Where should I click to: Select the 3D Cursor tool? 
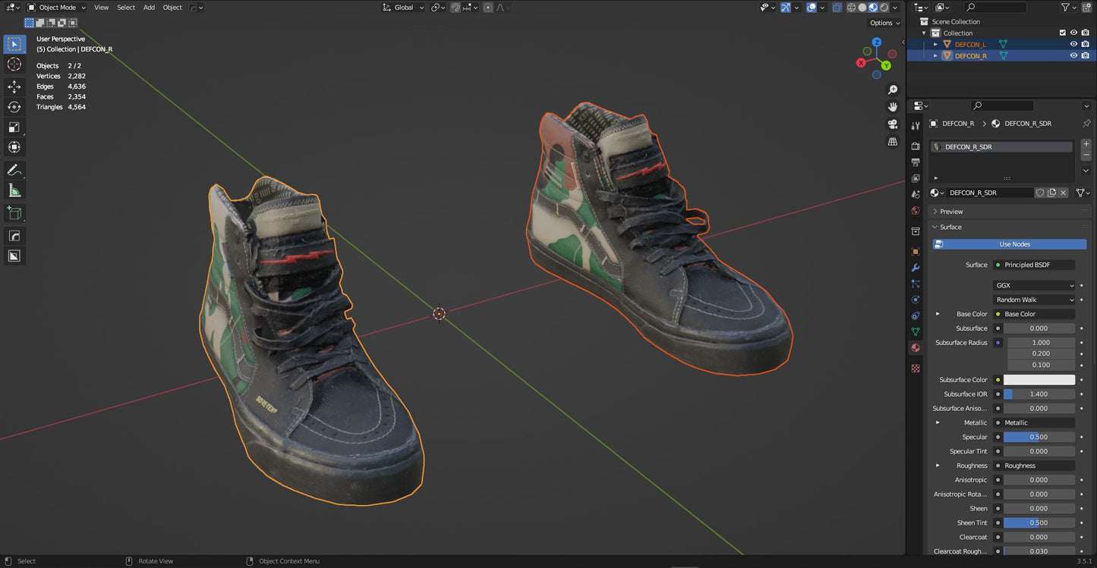point(14,64)
